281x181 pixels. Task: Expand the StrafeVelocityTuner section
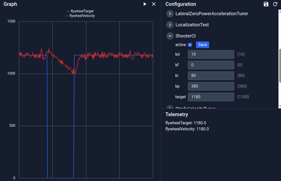(170, 108)
